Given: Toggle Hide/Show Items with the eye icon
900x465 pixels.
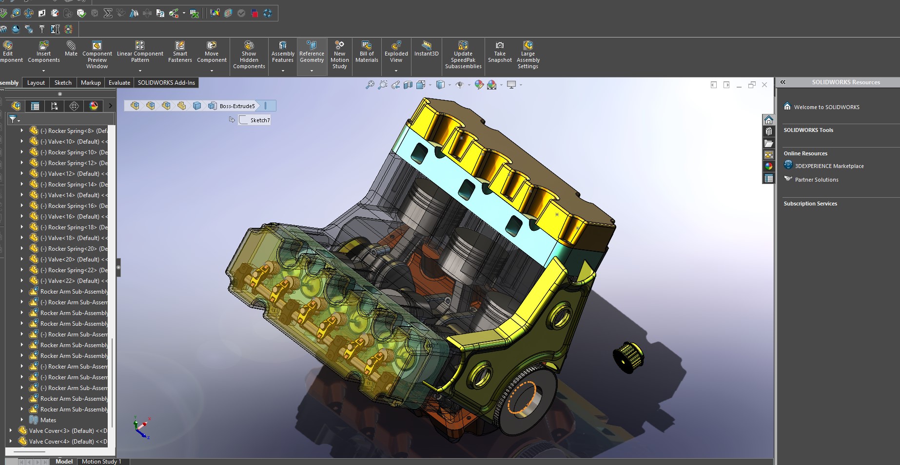Looking at the screenshot, I should click(460, 84).
